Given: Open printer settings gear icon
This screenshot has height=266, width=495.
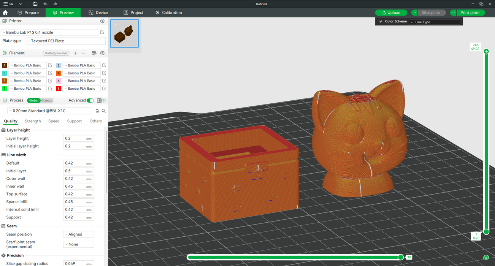Looking at the screenshot, I should pos(102,21).
